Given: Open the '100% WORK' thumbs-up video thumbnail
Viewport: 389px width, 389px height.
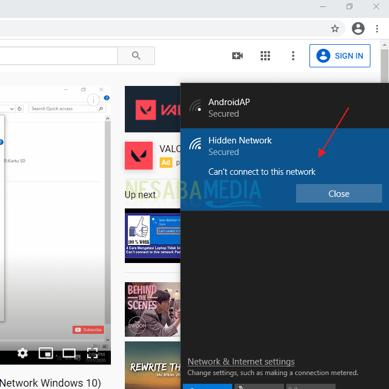Looking at the screenshot, I should [x=153, y=236].
